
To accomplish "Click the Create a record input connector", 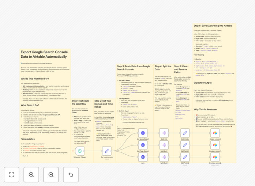I will coord(211,133).
